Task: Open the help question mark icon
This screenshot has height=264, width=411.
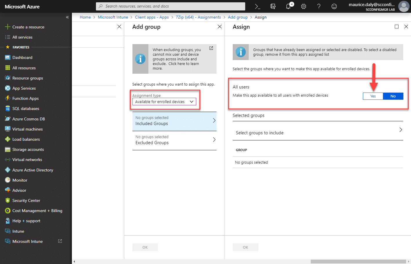Action: pos(319,6)
